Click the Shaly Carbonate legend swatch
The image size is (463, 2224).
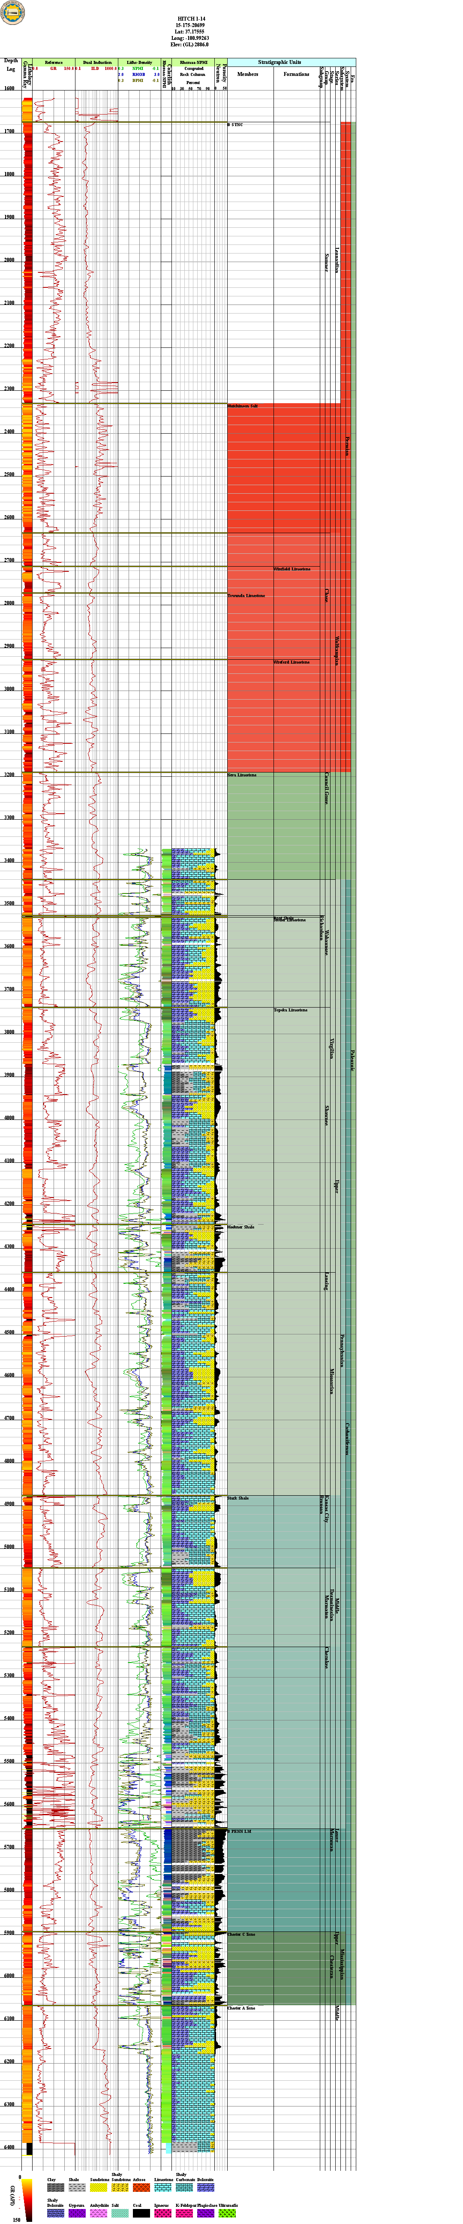(x=184, y=2187)
